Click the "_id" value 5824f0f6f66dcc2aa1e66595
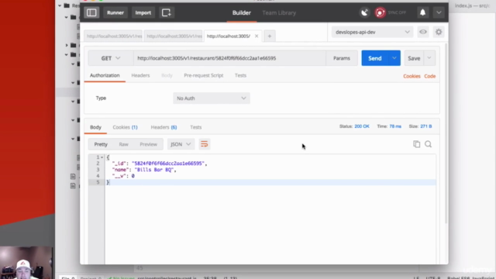 pos(168,164)
